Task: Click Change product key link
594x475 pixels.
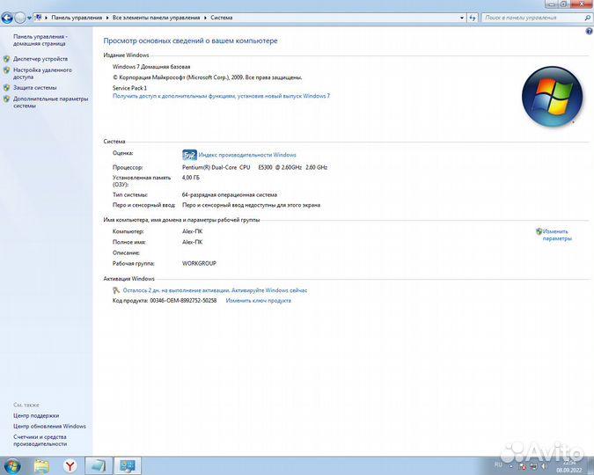Action: tap(258, 301)
